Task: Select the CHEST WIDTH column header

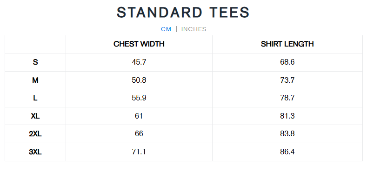Action: point(139,44)
